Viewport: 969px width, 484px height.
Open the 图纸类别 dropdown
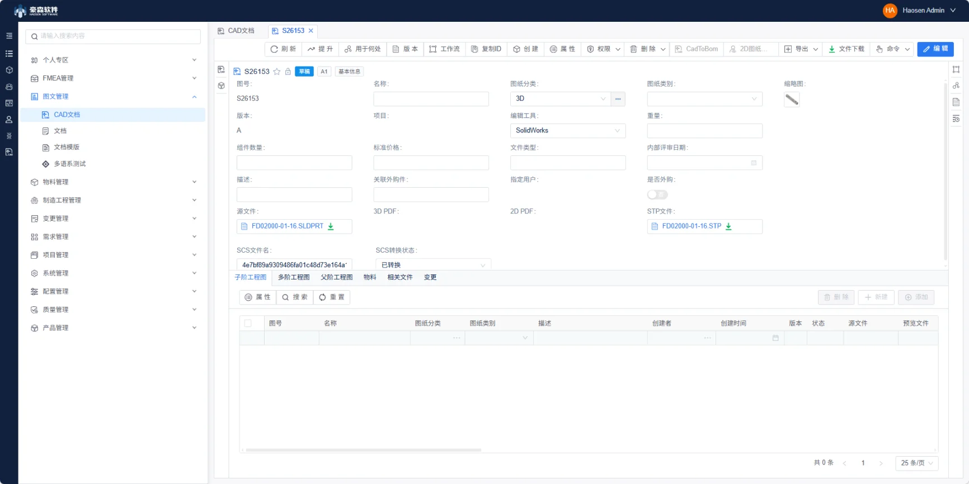click(704, 99)
